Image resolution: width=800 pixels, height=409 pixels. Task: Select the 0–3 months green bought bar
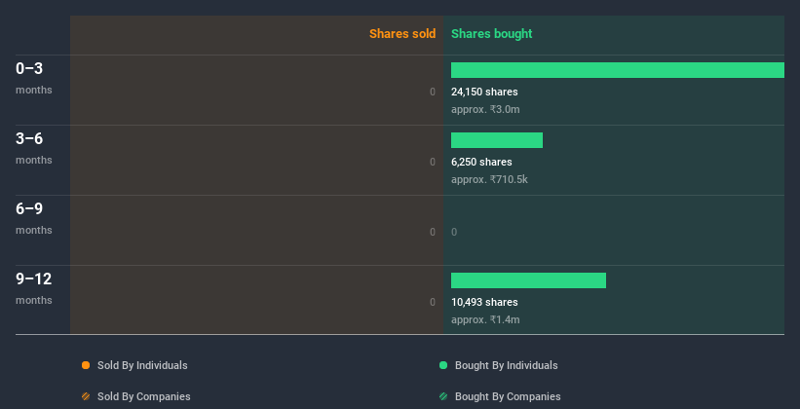point(618,70)
